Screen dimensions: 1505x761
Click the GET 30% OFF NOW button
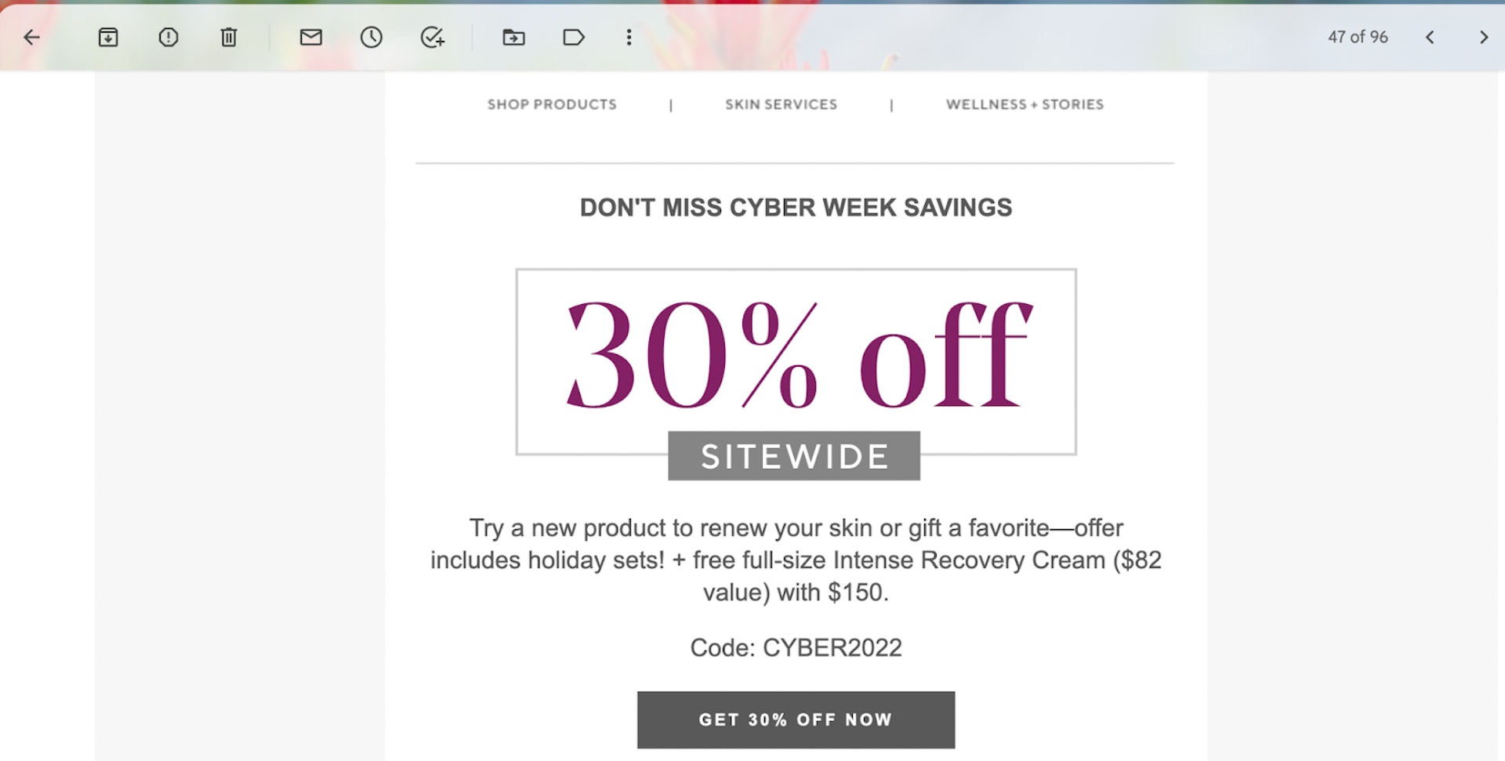796,719
